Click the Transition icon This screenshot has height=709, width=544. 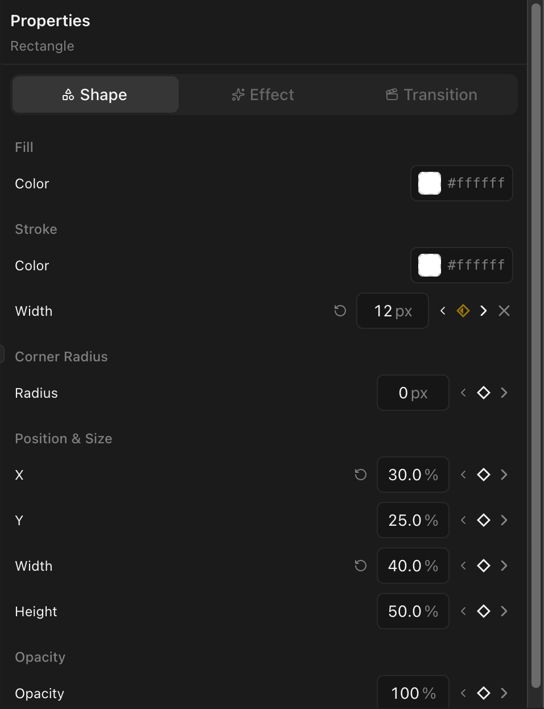click(391, 94)
